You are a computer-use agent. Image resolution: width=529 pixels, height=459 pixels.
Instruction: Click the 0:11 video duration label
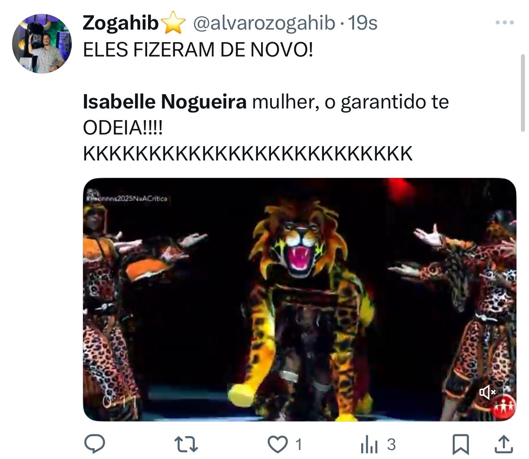click(120, 401)
